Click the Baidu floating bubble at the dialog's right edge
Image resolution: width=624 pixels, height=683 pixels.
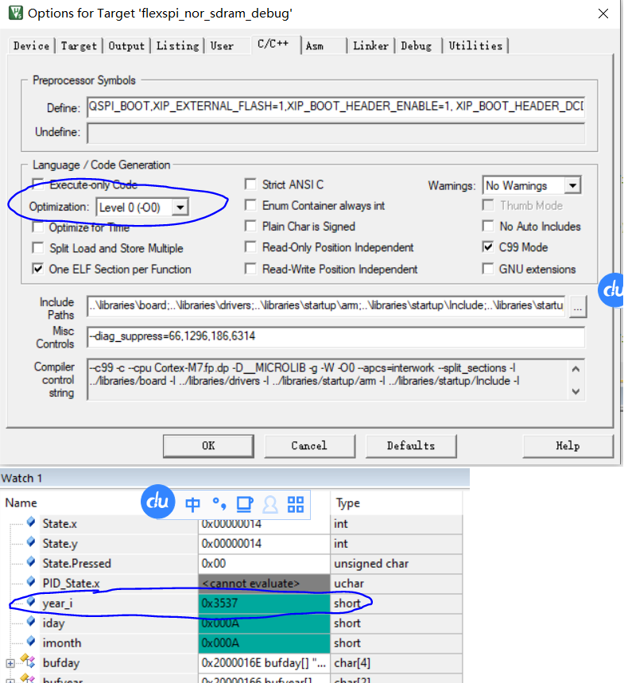click(x=611, y=289)
